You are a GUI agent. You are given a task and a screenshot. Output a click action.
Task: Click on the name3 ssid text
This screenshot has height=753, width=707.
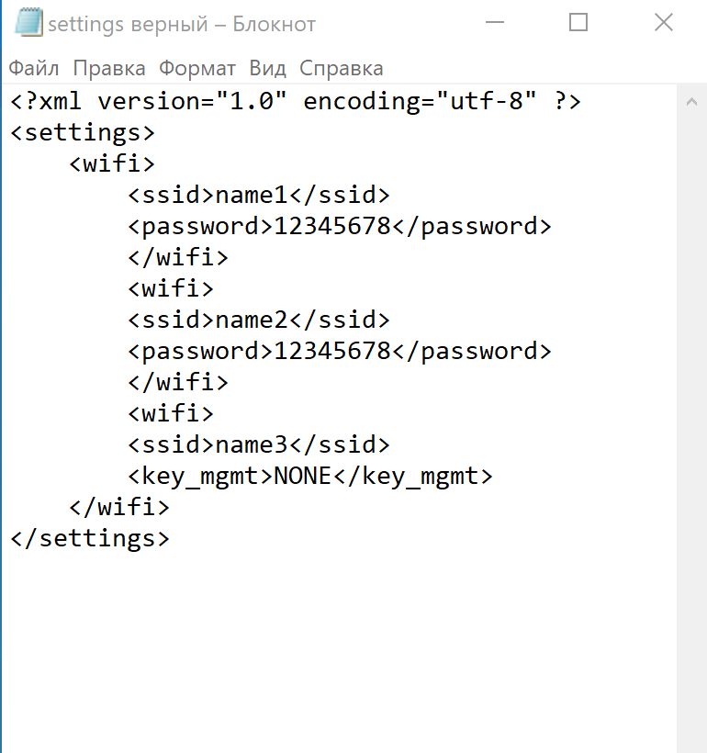[x=252, y=444]
